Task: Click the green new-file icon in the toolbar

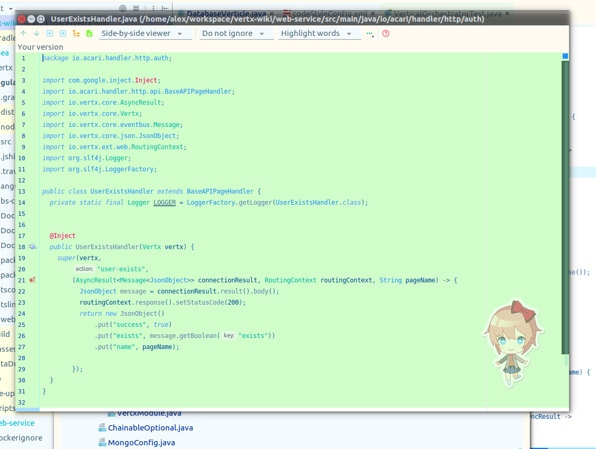Action: 89,33
